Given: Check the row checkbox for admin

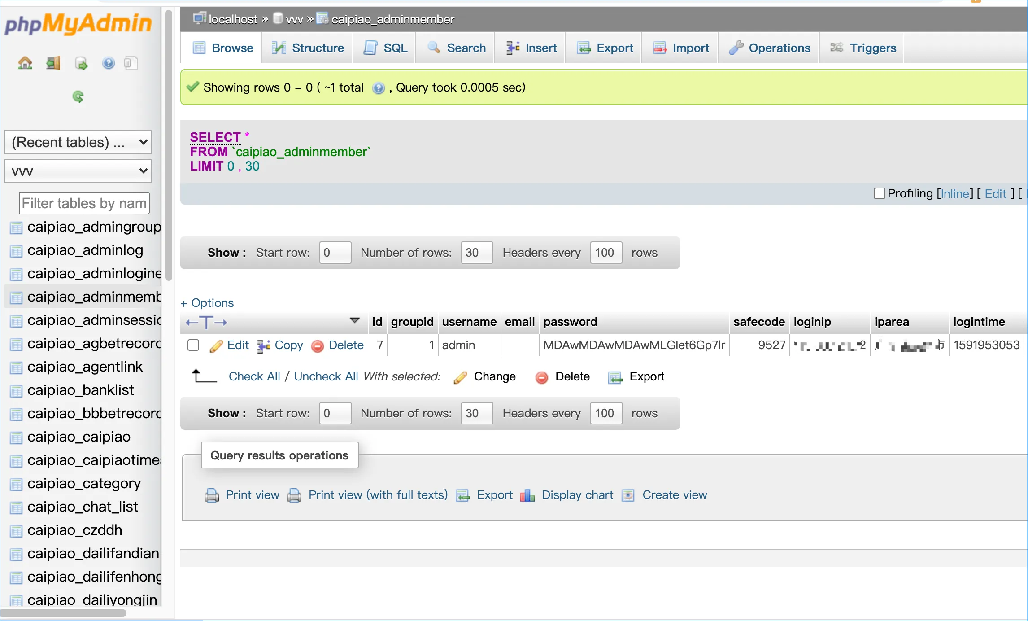Looking at the screenshot, I should click(x=193, y=345).
